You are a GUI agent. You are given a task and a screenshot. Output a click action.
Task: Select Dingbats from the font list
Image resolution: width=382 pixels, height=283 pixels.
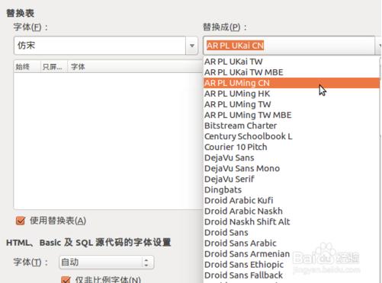pos(291,189)
